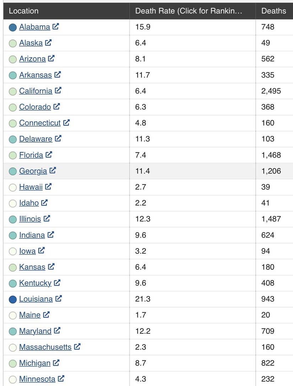The image size is (293, 386).
Task: Click the external link icon next to Hawaii
Action: coord(48,186)
